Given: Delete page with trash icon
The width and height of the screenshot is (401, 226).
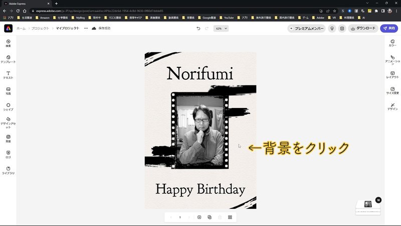Looking at the screenshot, I should 220,217.
